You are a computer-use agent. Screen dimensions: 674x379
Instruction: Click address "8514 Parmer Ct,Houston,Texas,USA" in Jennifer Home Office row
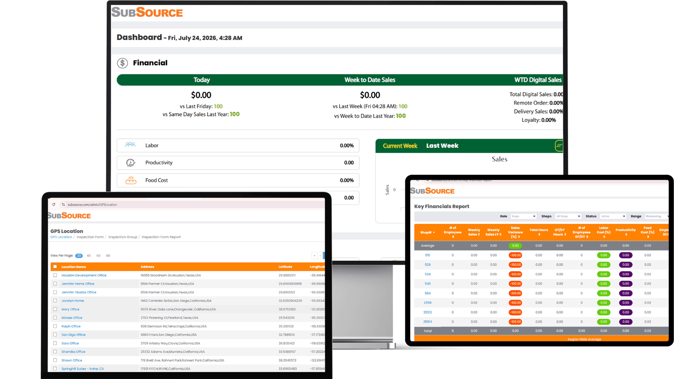click(167, 284)
